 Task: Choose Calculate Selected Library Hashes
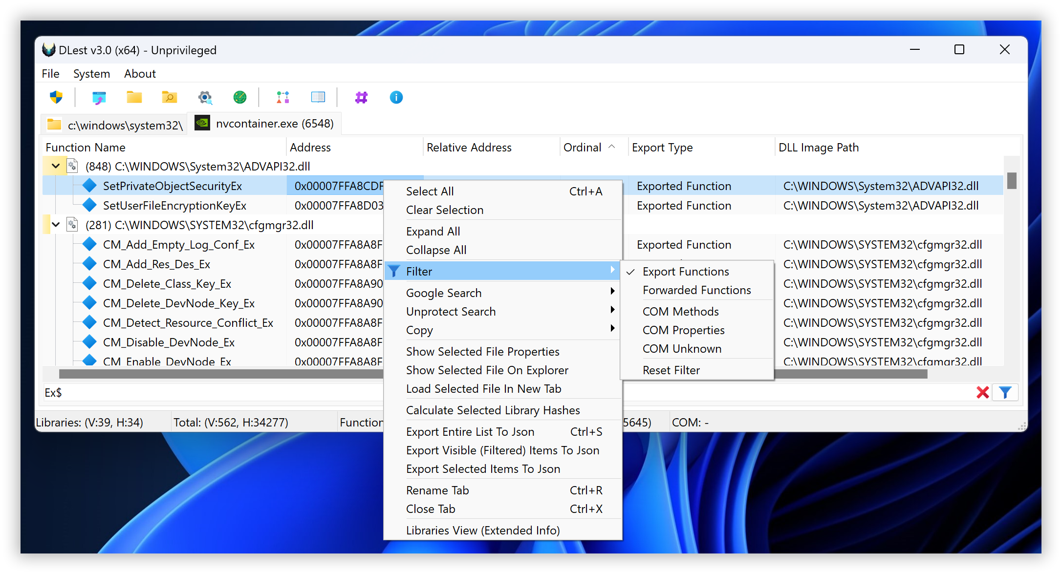click(x=493, y=410)
